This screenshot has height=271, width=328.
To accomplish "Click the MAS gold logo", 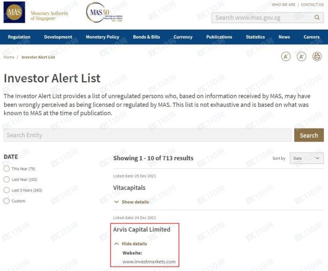I will pos(14,12).
